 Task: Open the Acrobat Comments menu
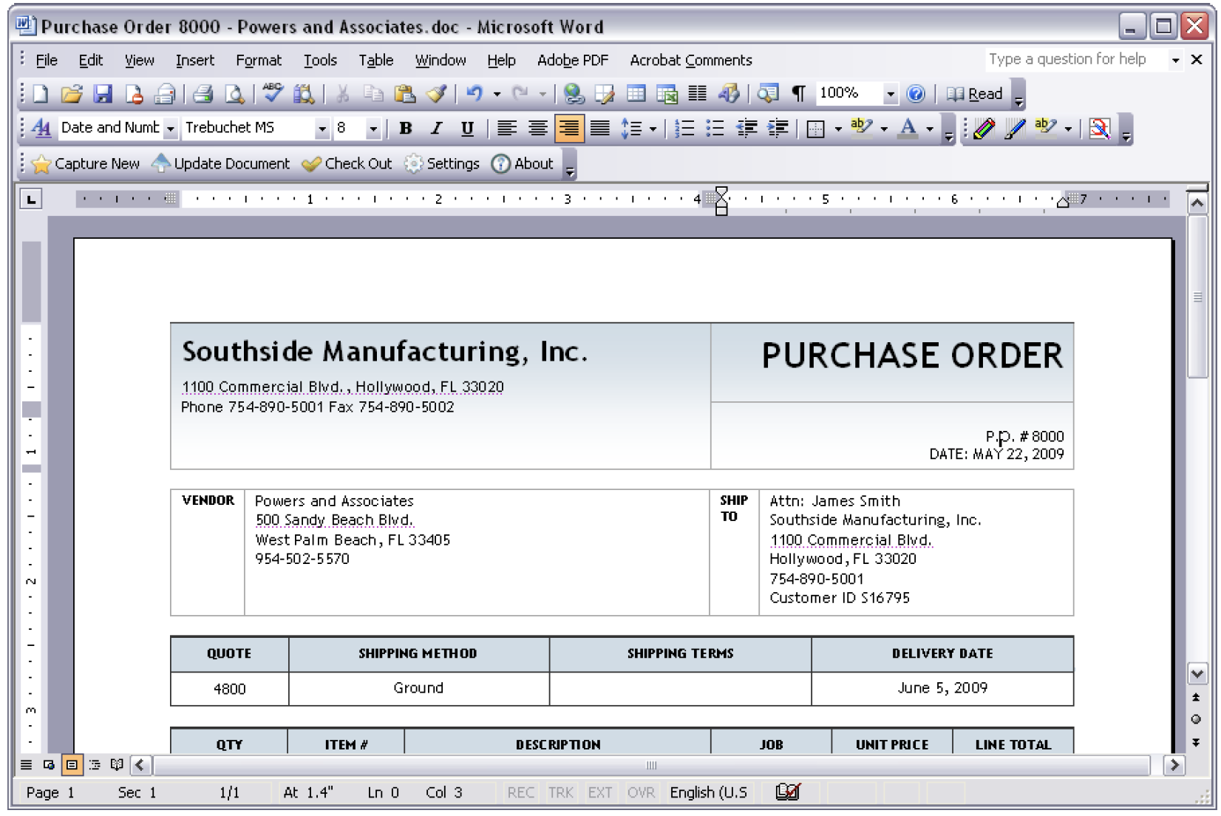(x=691, y=60)
